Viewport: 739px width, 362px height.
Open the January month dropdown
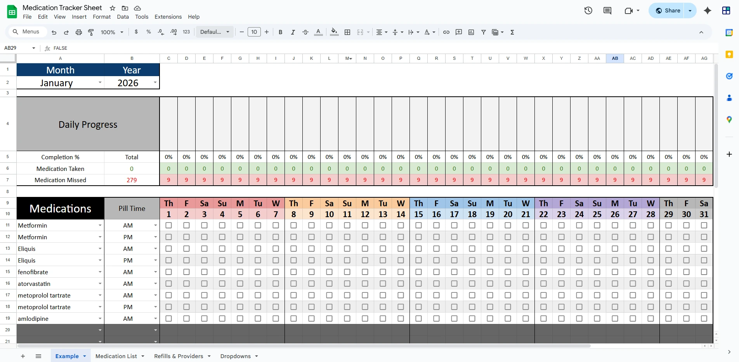click(100, 83)
